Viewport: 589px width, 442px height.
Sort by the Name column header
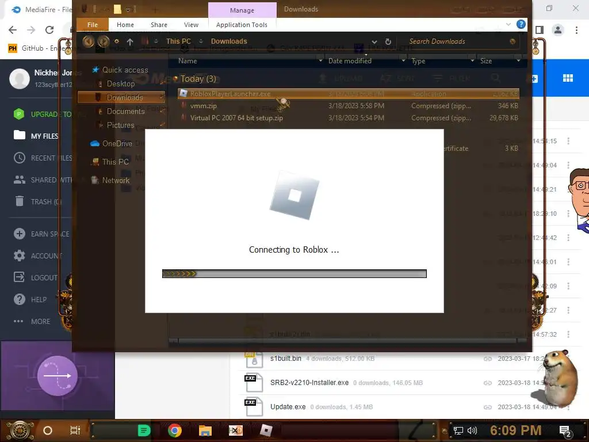(188, 61)
